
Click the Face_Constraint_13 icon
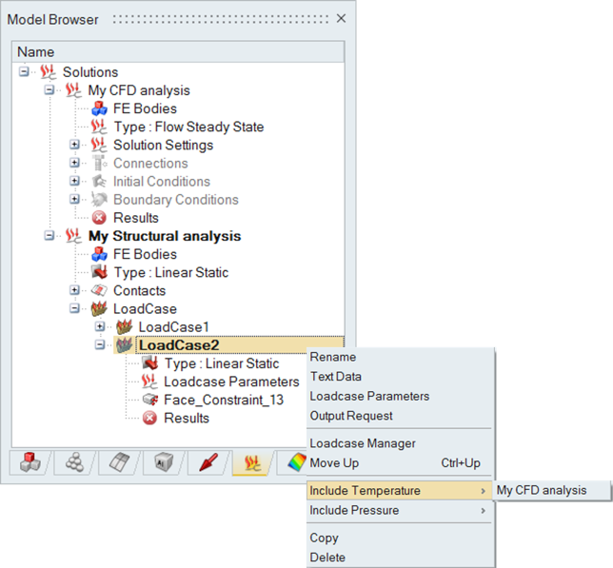point(150,400)
